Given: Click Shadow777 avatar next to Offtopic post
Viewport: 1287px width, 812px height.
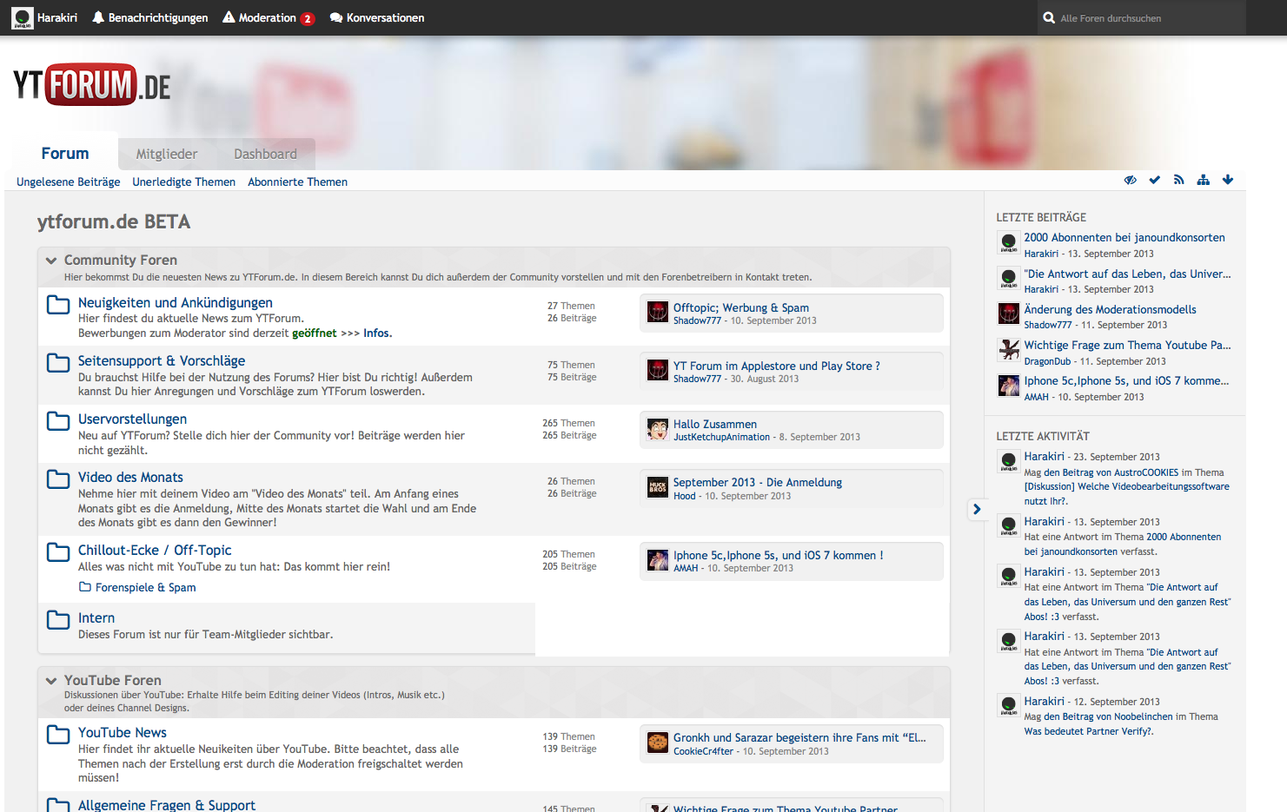Looking at the screenshot, I should pyautogui.click(x=658, y=313).
